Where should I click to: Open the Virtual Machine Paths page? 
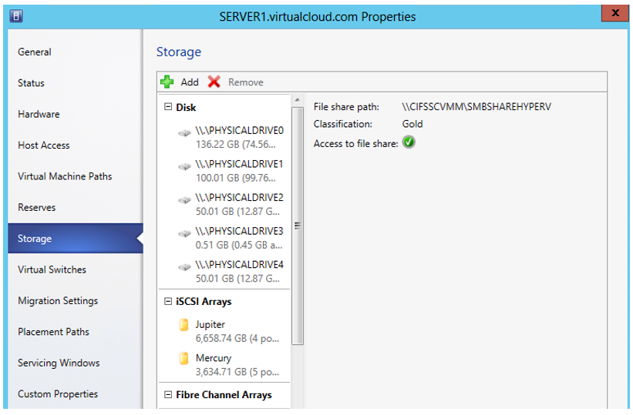click(75, 176)
